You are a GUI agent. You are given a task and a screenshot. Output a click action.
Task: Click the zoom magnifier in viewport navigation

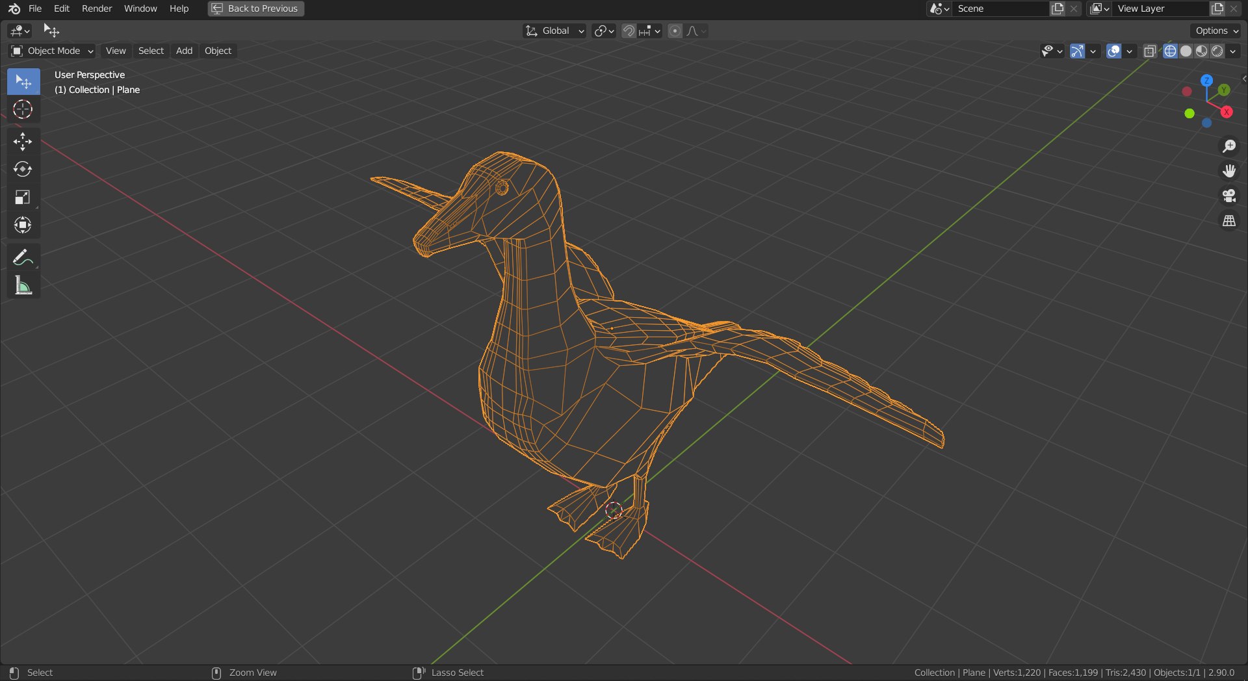pos(1228,146)
